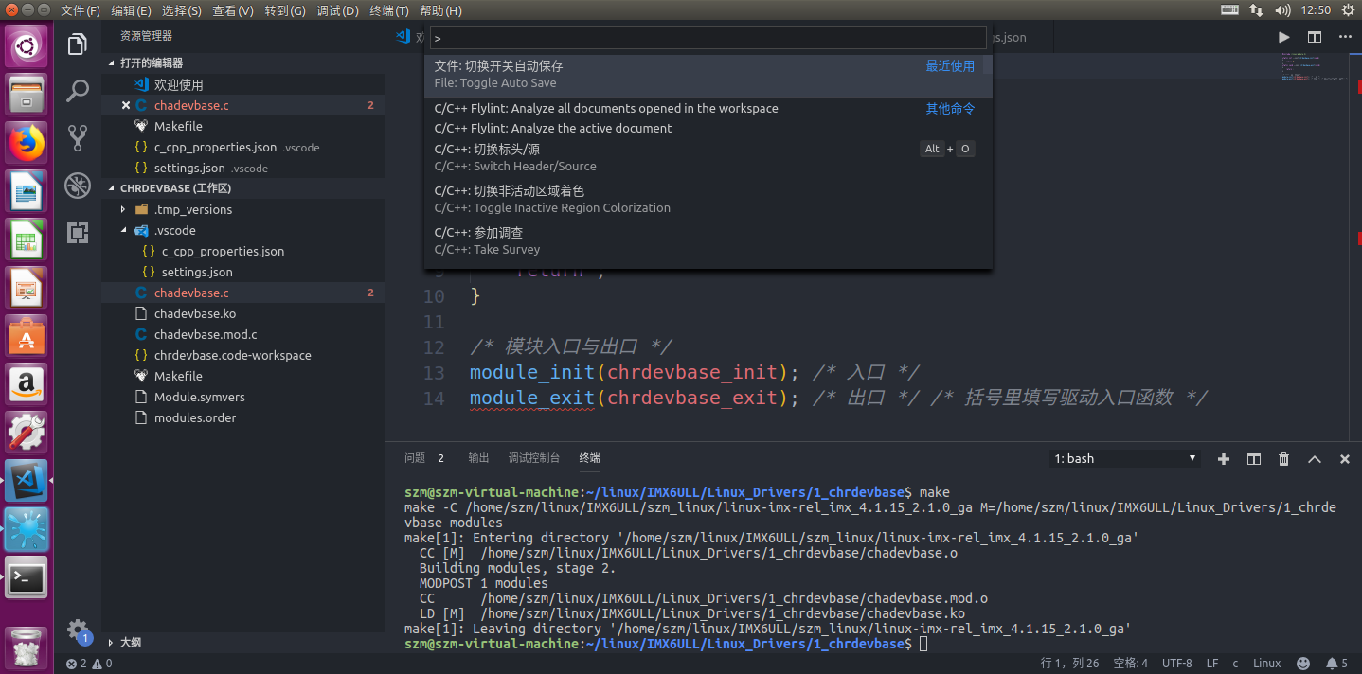Maximize the terminal panel with up chevron
The height and width of the screenshot is (674, 1362).
pos(1315,459)
